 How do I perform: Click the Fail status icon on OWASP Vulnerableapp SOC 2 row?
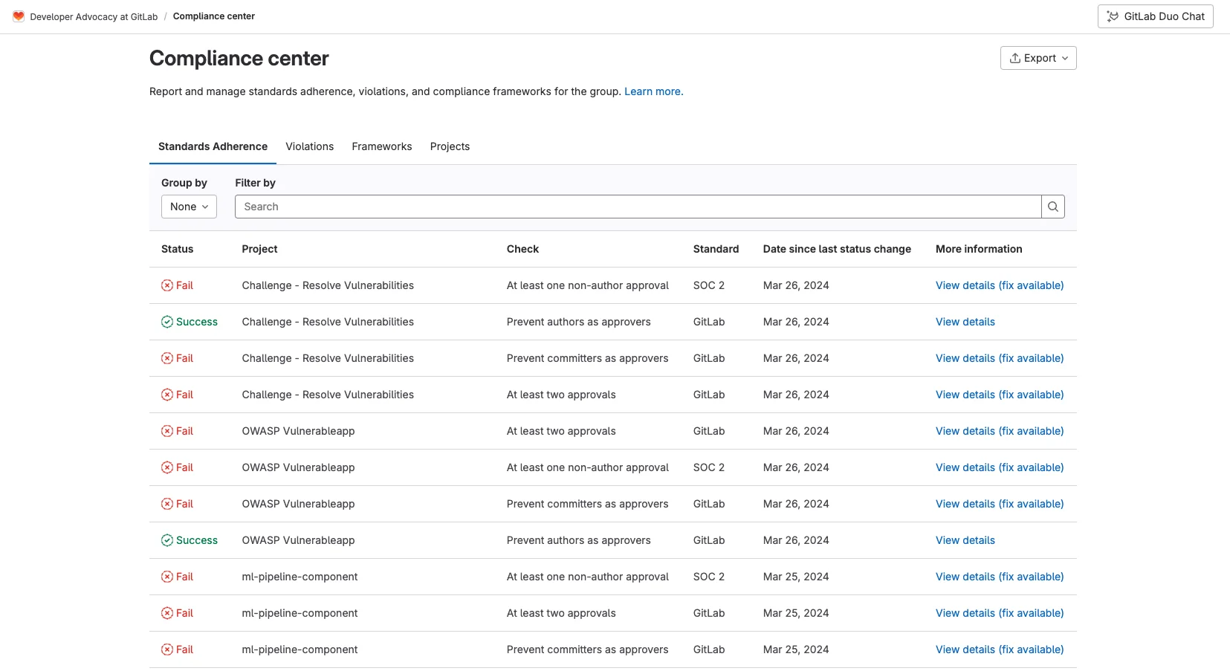pos(167,467)
